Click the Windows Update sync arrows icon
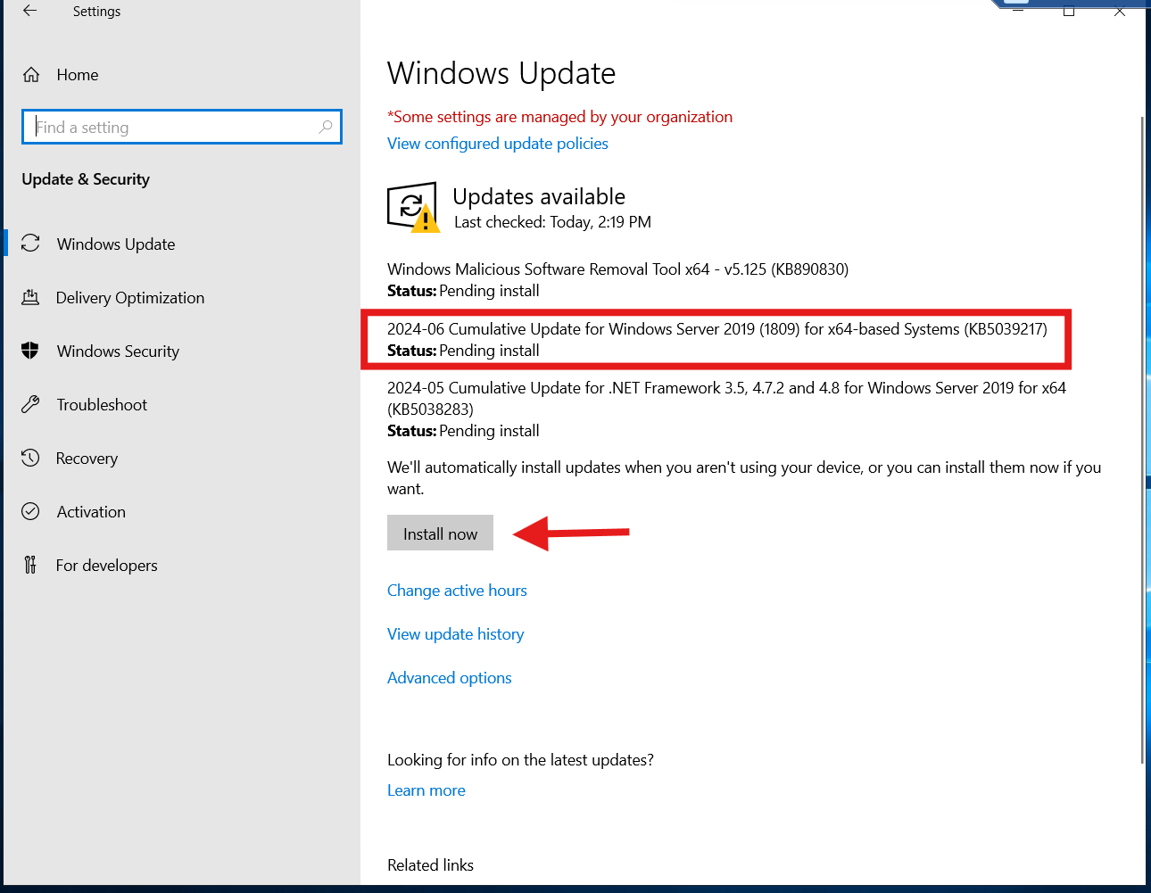Screen dimensions: 1151x893 click(x=30, y=244)
